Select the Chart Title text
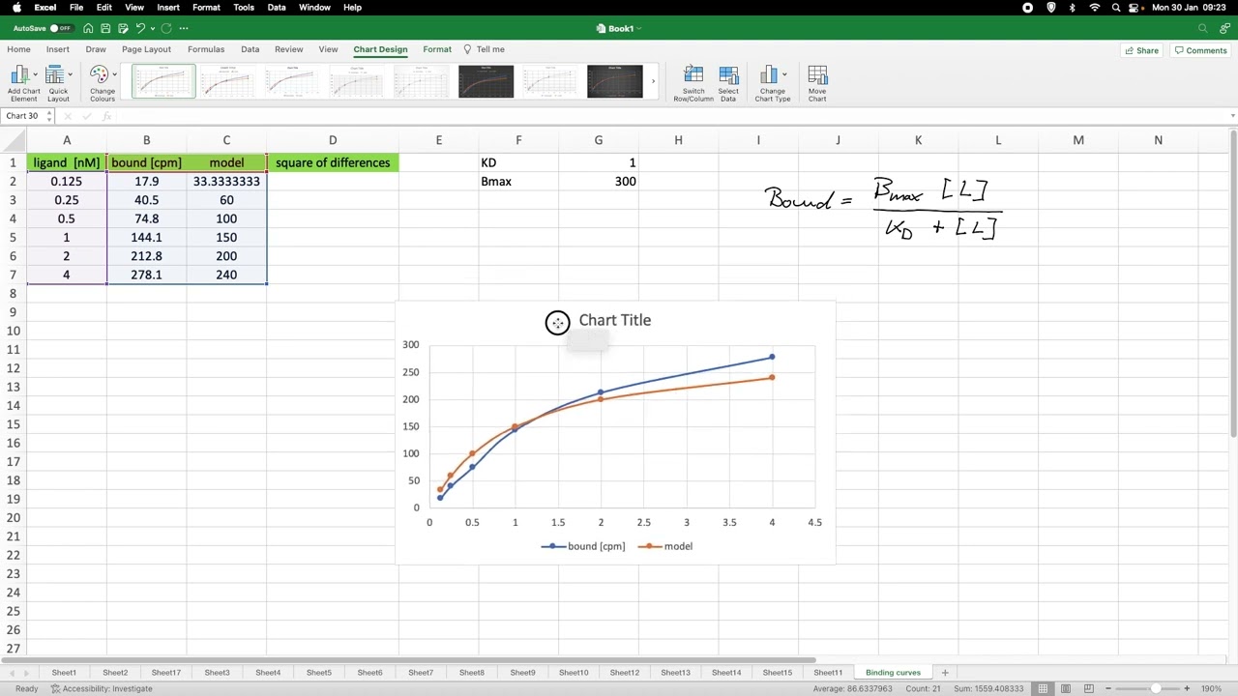The height and width of the screenshot is (696, 1238). 614,320
